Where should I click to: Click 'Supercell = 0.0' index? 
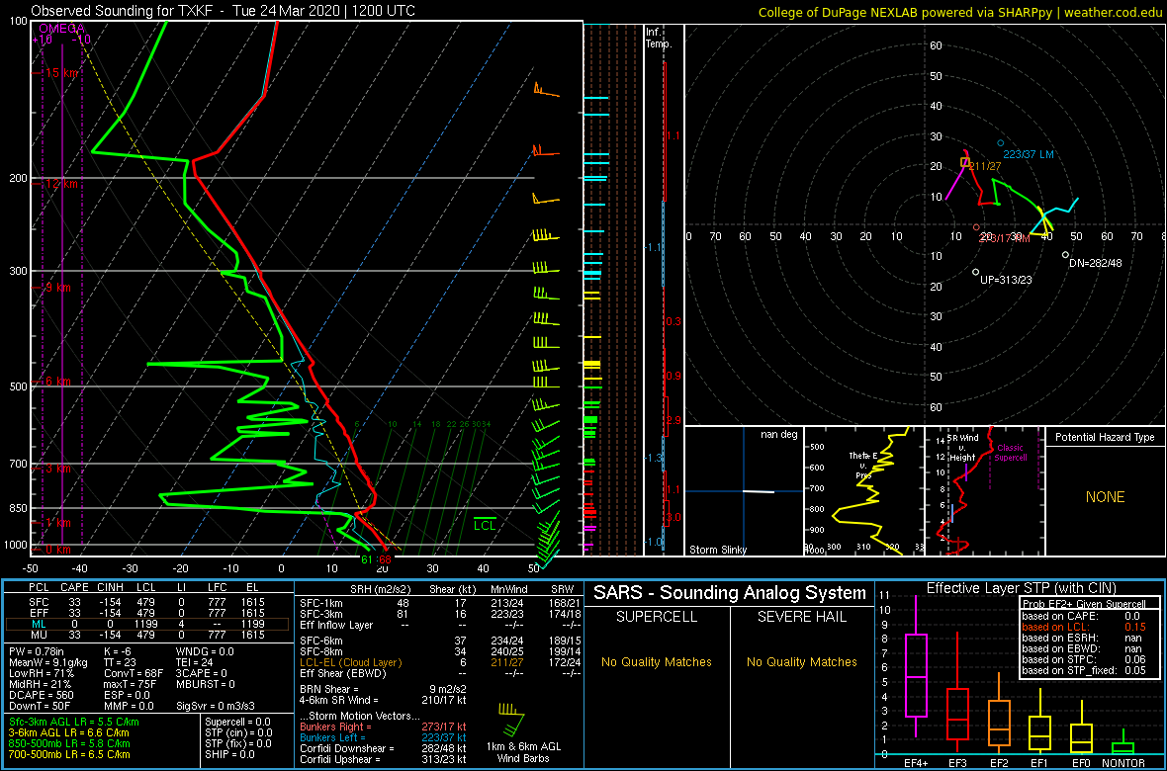point(237,722)
